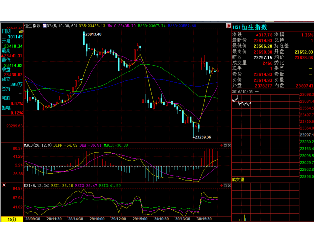The height and width of the screenshot is (244, 314).
Task: Click the red plus icon on RSI panel
Action: coord(222,186)
